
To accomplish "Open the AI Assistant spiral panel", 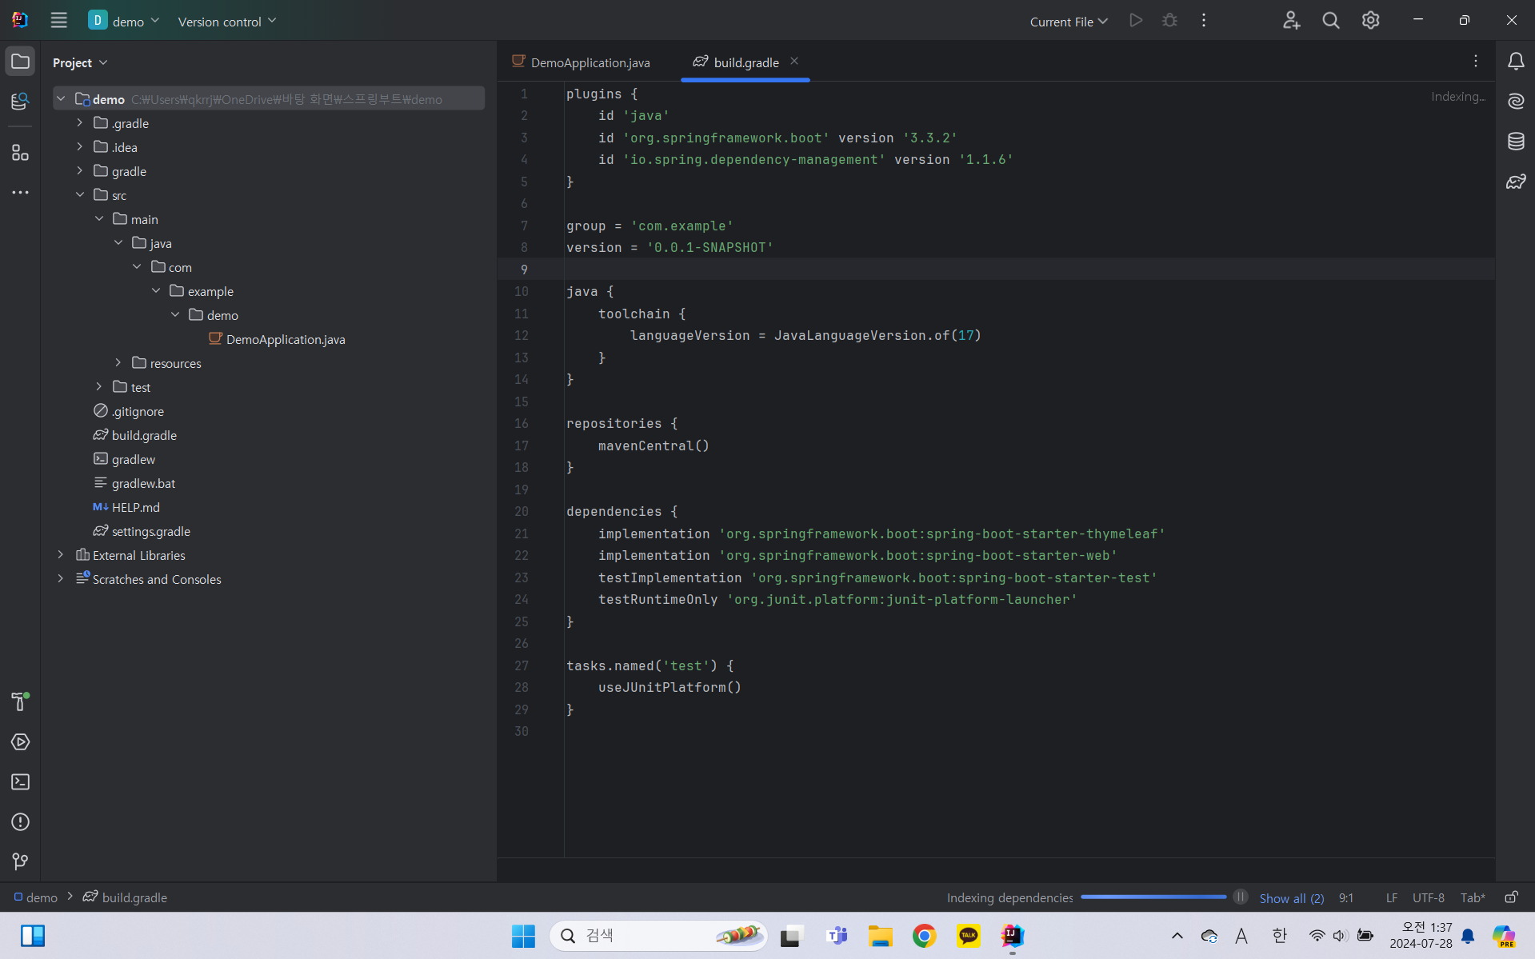I will pos(1516,101).
